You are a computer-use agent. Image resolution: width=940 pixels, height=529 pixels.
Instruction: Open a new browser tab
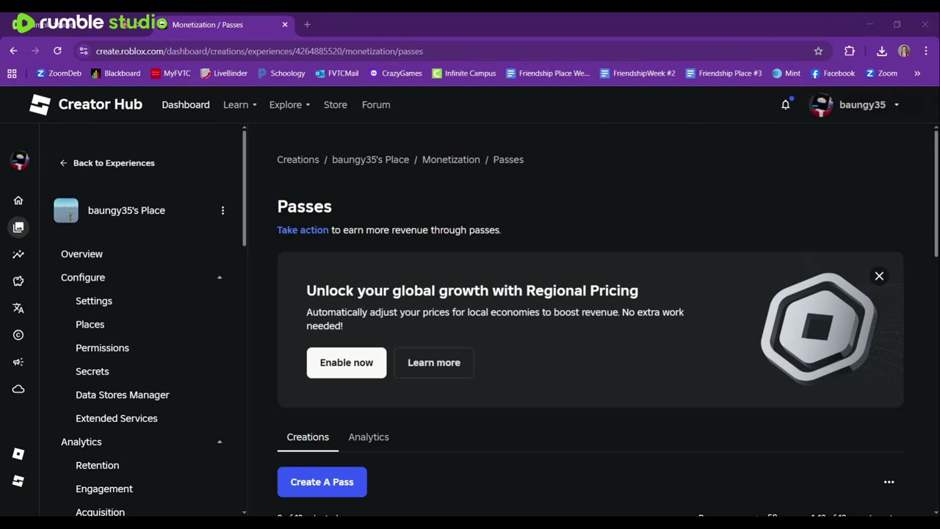pos(307,25)
